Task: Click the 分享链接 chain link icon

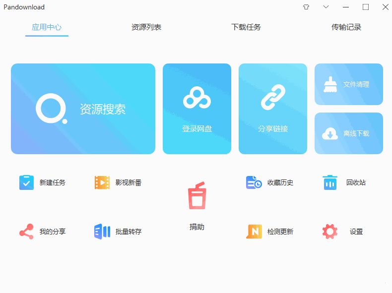Action: point(273,98)
